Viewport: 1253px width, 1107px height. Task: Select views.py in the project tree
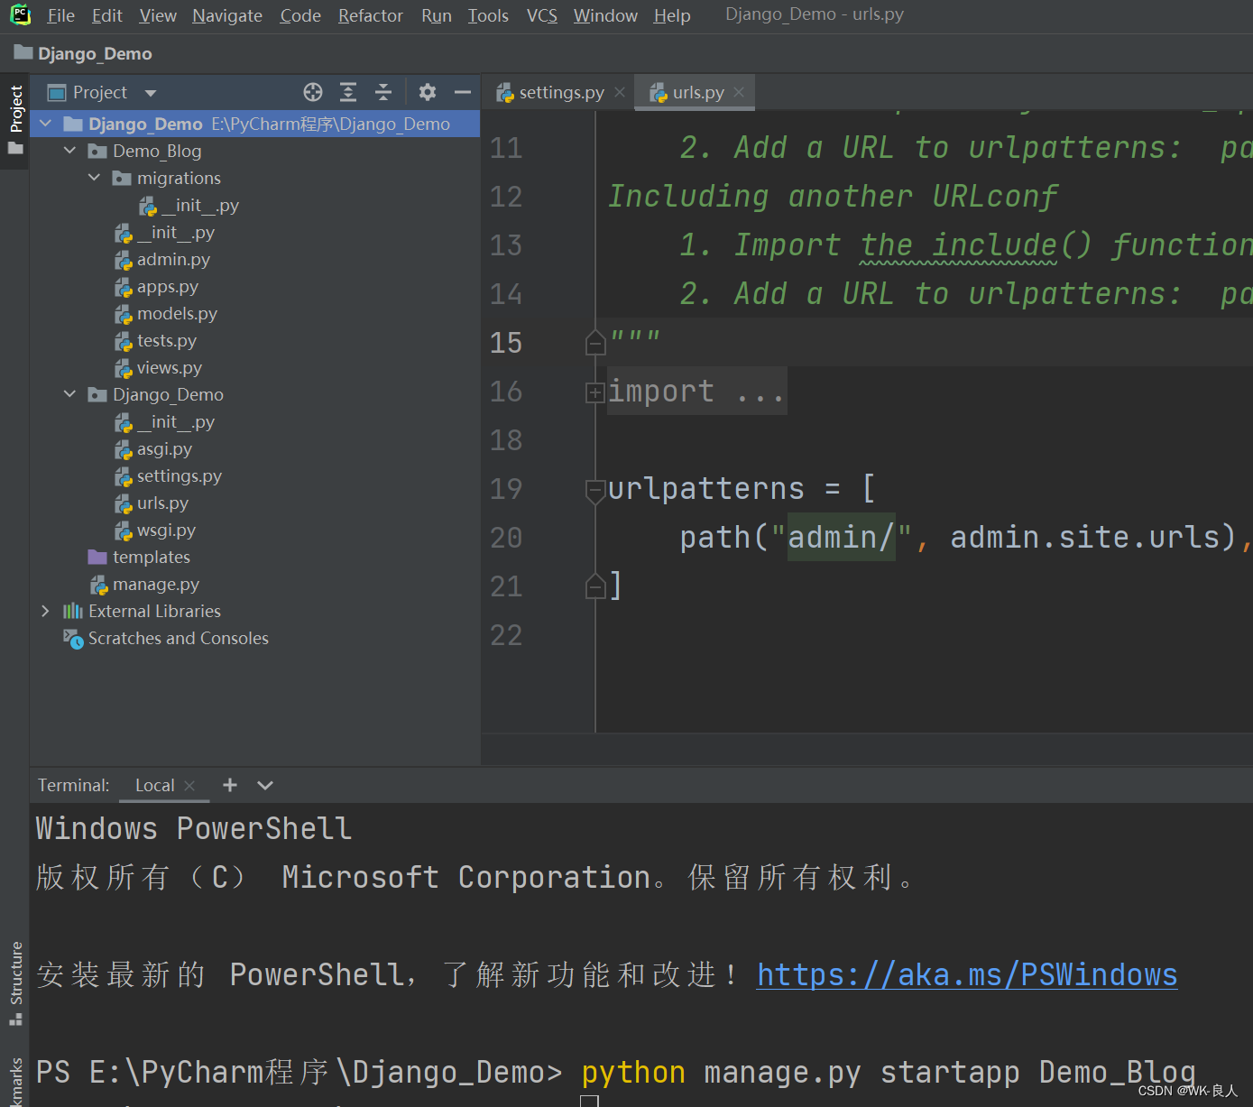coord(169,367)
